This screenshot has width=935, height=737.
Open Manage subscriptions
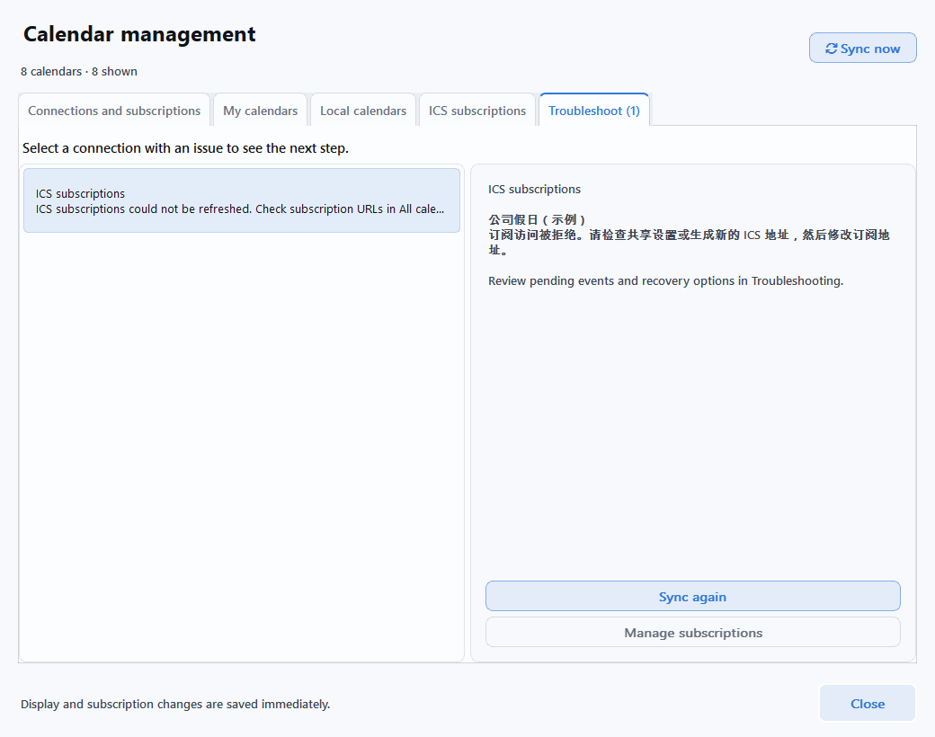693,632
